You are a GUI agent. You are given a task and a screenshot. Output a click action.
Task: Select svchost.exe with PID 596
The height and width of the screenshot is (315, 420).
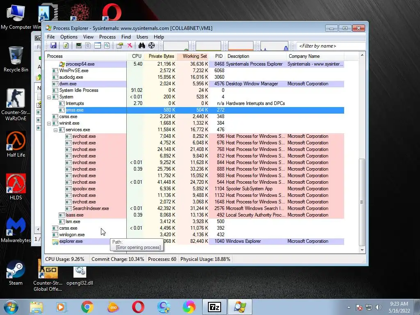click(x=194, y=136)
